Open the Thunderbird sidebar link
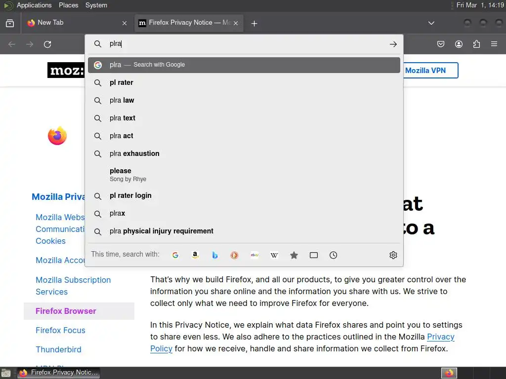The image size is (506, 379). [58, 350]
